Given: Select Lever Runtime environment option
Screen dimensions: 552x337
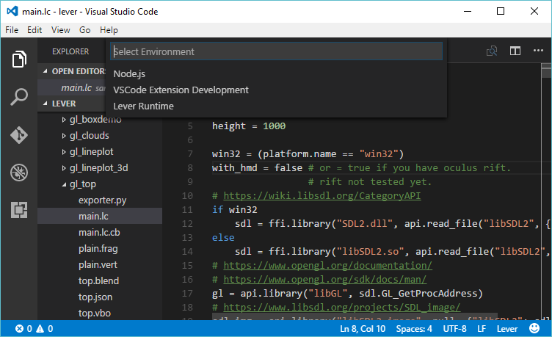Looking at the screenshot, I should click(x=143, y=106).
